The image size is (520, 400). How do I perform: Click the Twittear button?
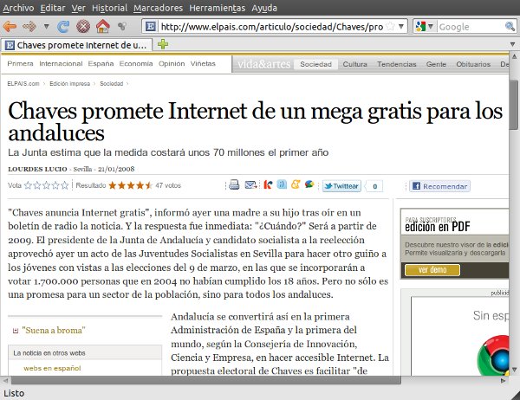(x=341, y=185)
